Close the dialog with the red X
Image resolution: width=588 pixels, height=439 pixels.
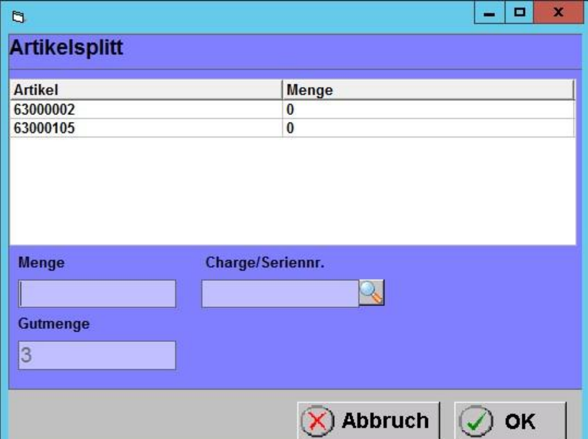(x=558, y=13)
